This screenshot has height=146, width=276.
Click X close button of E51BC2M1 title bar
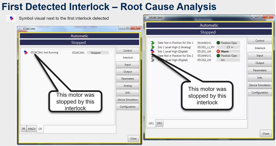point(268,17)
